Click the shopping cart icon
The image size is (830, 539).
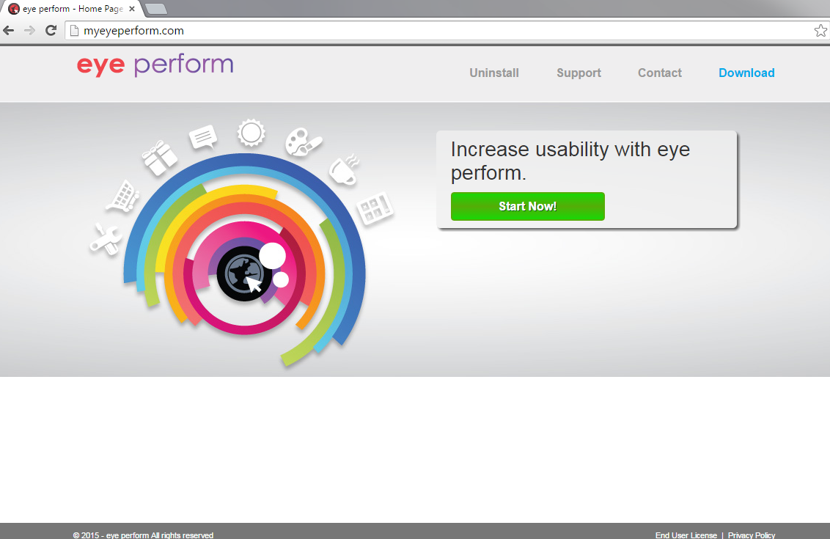[123, 196]
